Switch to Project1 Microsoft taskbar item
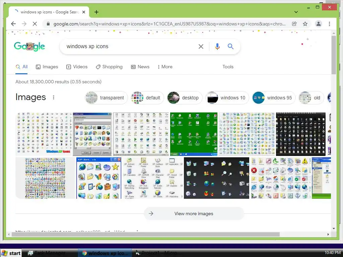 [x=157, y=253]
